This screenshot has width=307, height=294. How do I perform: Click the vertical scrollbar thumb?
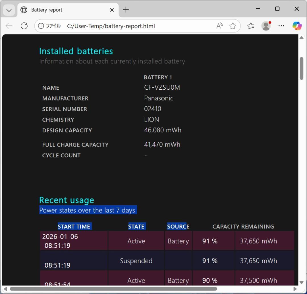pos(301,68)
